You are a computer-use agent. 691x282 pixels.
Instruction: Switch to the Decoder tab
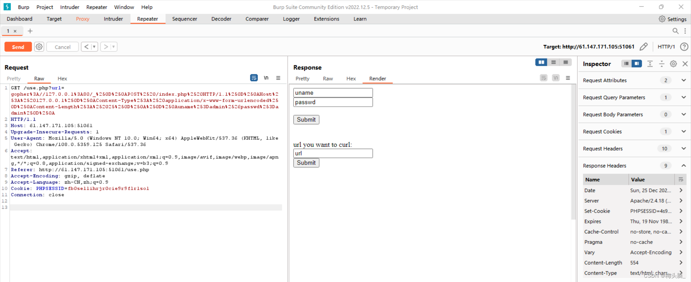tap(221, 19)
